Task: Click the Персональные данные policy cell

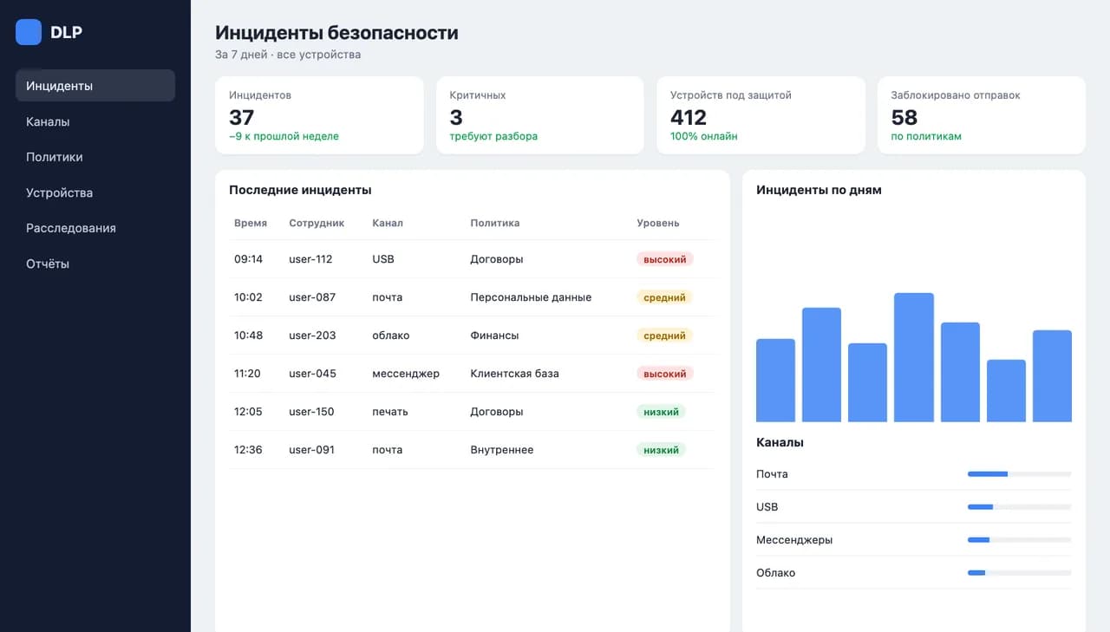Action: pyautogui.click(x=531, y=297)
